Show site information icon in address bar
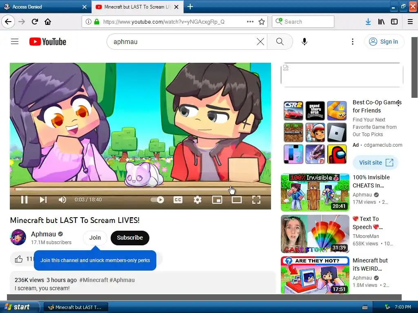Screen dimensions: 418x313 click(x=88, y=22)
